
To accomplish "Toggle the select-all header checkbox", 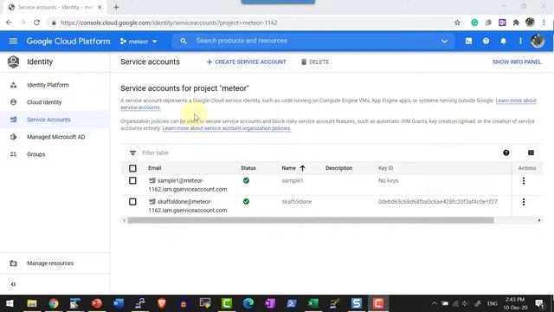I will coord(132,168).
